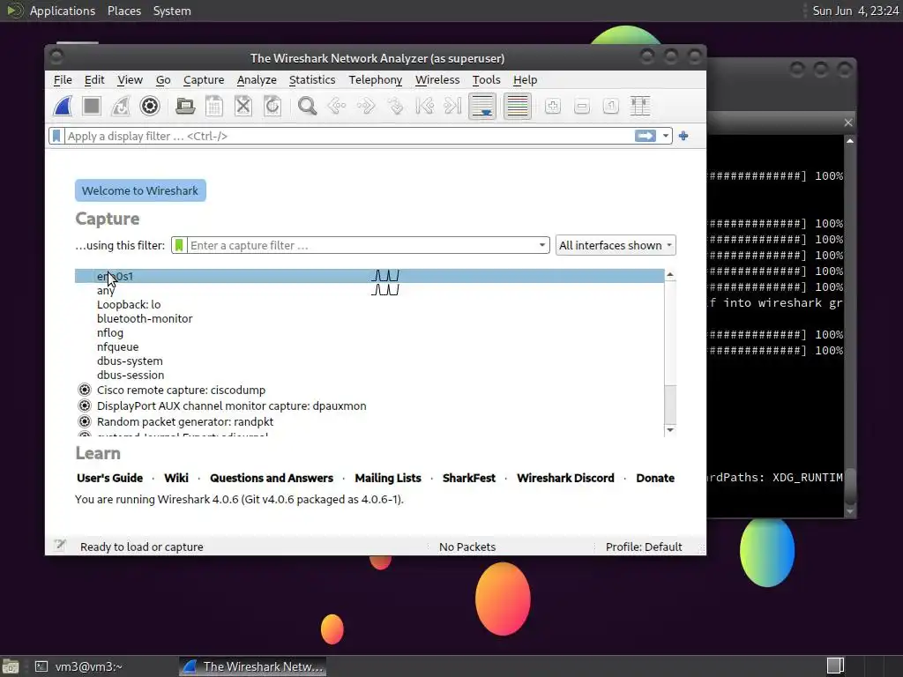This screenshot has width=903, height=677.
Task: Open the Telephony menu
Action: (376, 80)
